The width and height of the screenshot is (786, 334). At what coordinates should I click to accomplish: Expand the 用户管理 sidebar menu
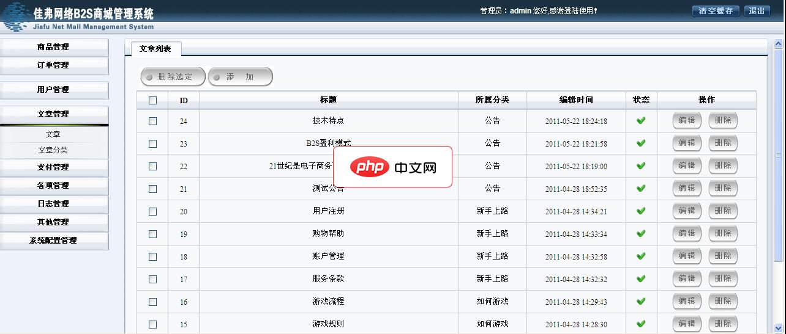coord(54,90)
